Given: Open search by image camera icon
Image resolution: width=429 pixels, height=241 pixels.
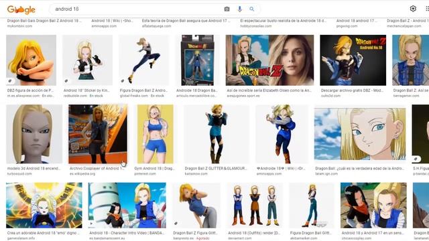Looking at the screenshot, I should click(x=227, y=9).
